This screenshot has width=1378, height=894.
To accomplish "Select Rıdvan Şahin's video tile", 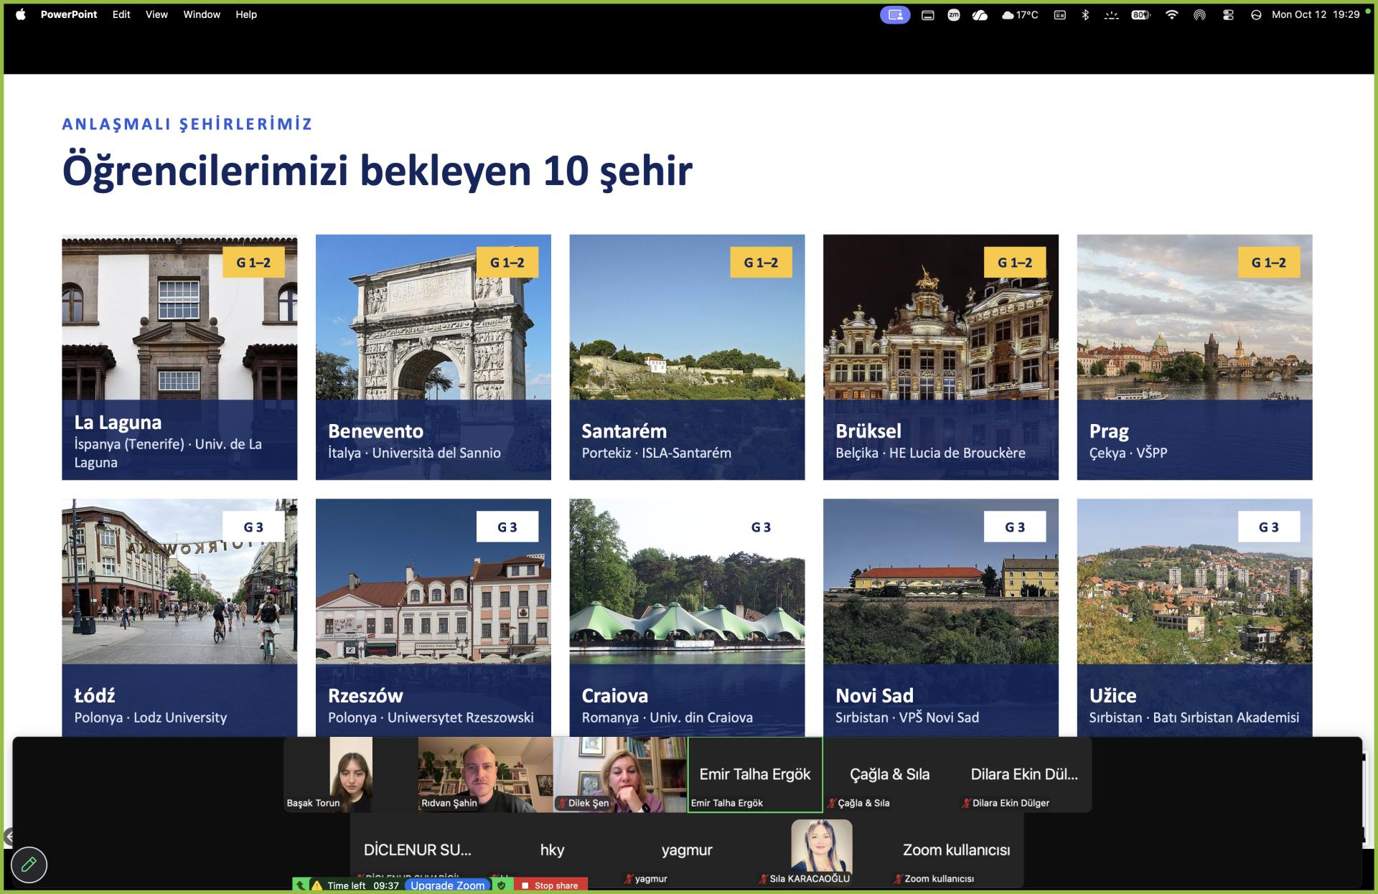I will tap(485, 774).
